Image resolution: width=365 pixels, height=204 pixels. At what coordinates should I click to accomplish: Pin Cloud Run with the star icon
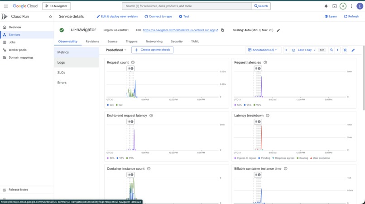[x=50, y=17]
